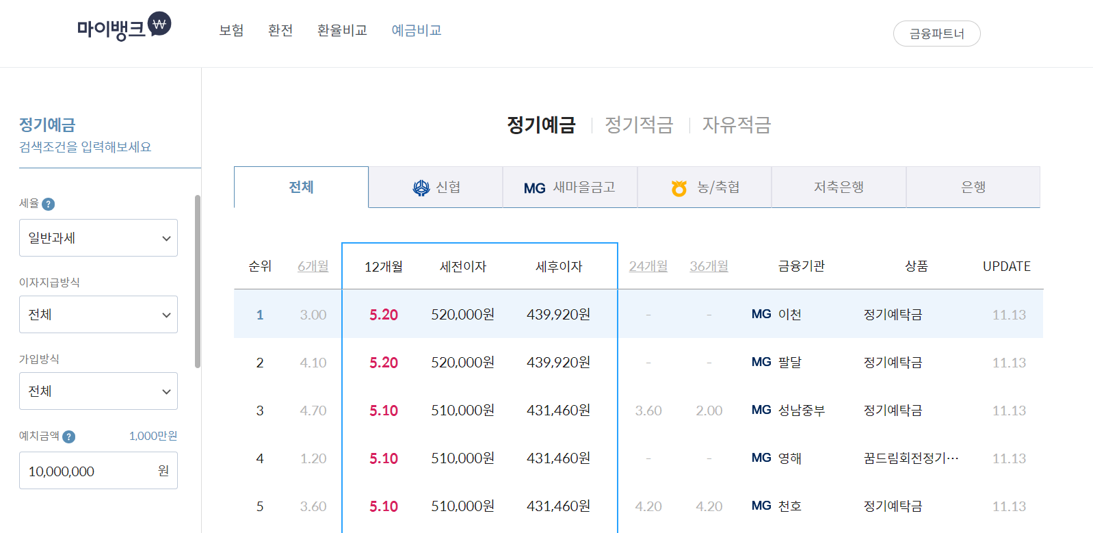The image size is (1093, 533).
Task: Click the 세후이자 column header
Action: (x=559, y=267)
